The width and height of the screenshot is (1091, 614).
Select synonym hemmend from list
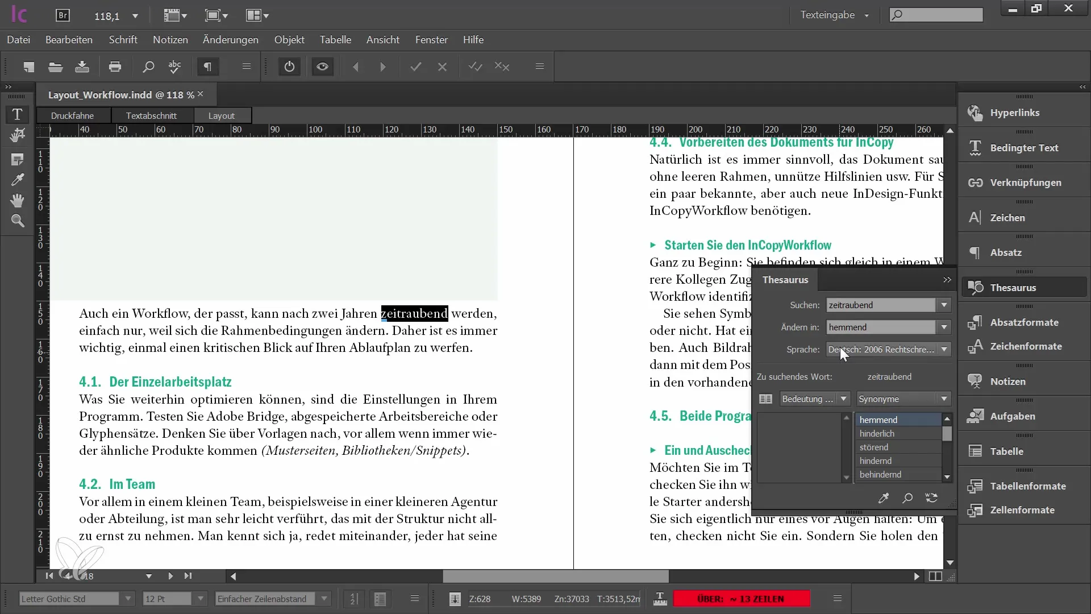[x=896, y=420]
